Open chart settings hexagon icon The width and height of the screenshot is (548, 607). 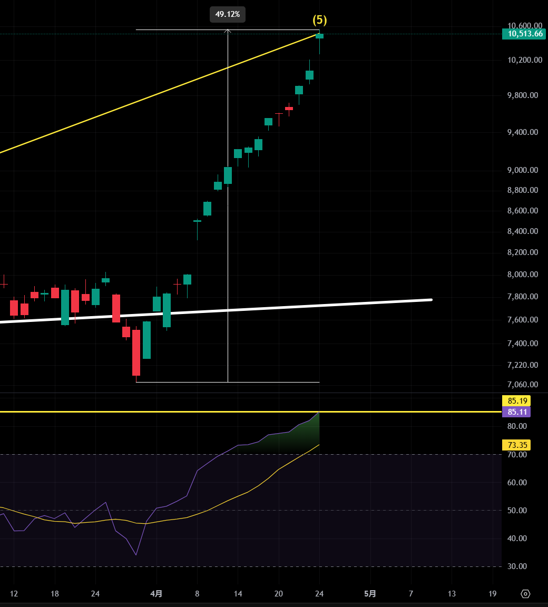click(x=525, y=594)
